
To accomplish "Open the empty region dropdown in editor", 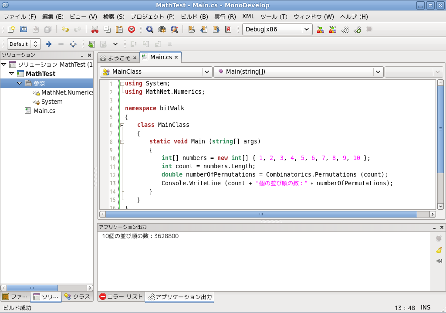I will point(414,72).
